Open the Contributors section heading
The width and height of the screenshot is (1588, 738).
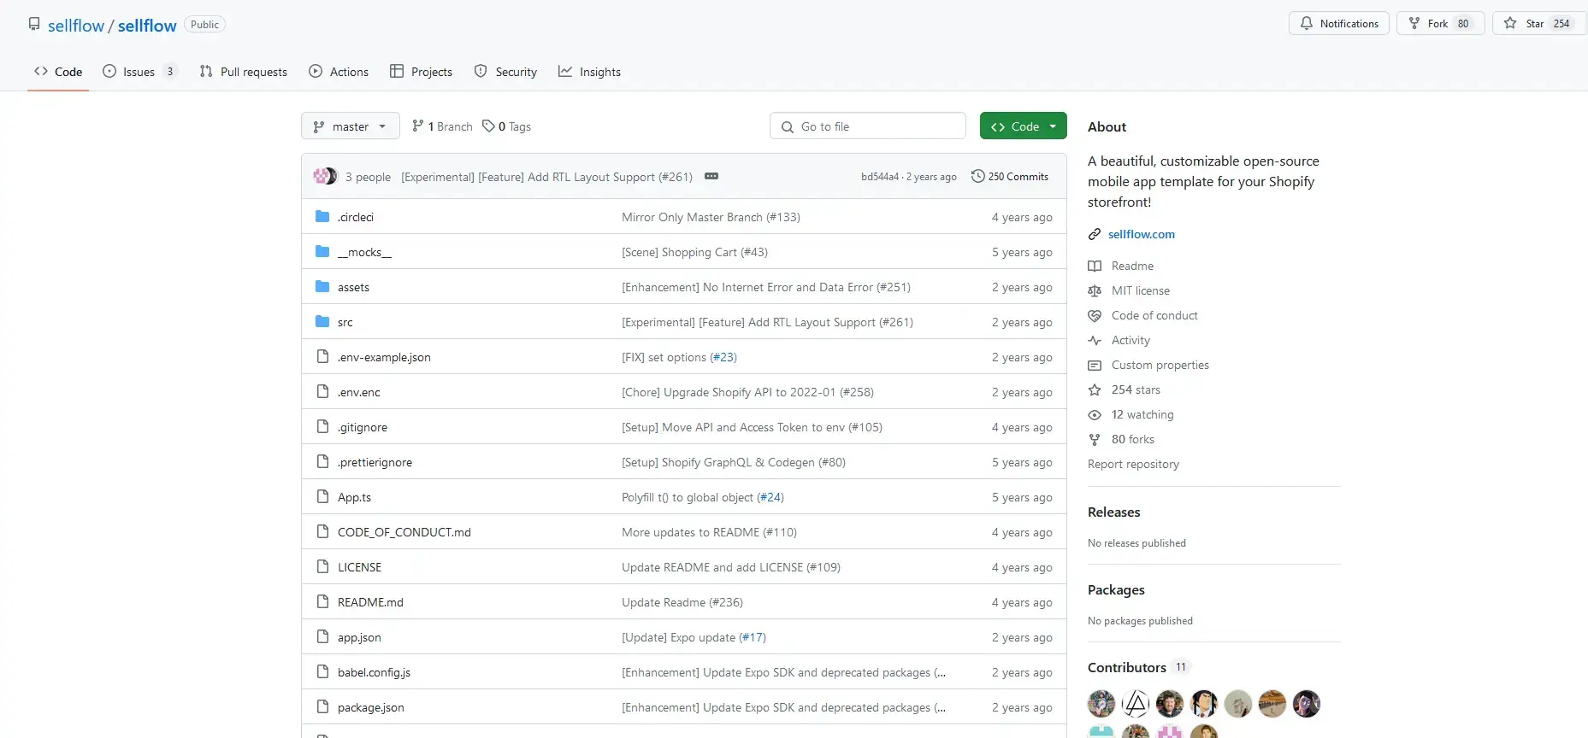[x=1127, y=668]
